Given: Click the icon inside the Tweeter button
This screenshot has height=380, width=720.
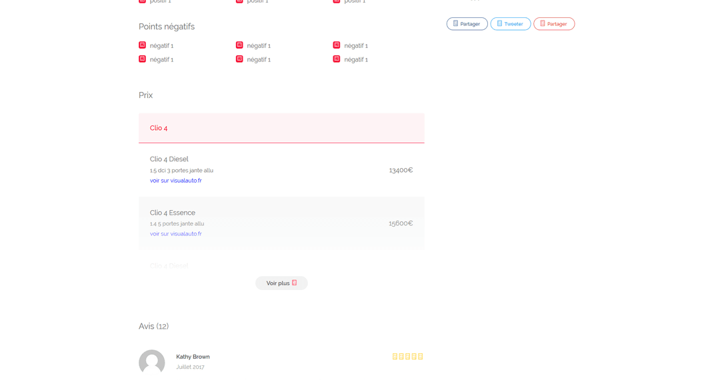Looking at the screenshot, I should pos(499,23).
